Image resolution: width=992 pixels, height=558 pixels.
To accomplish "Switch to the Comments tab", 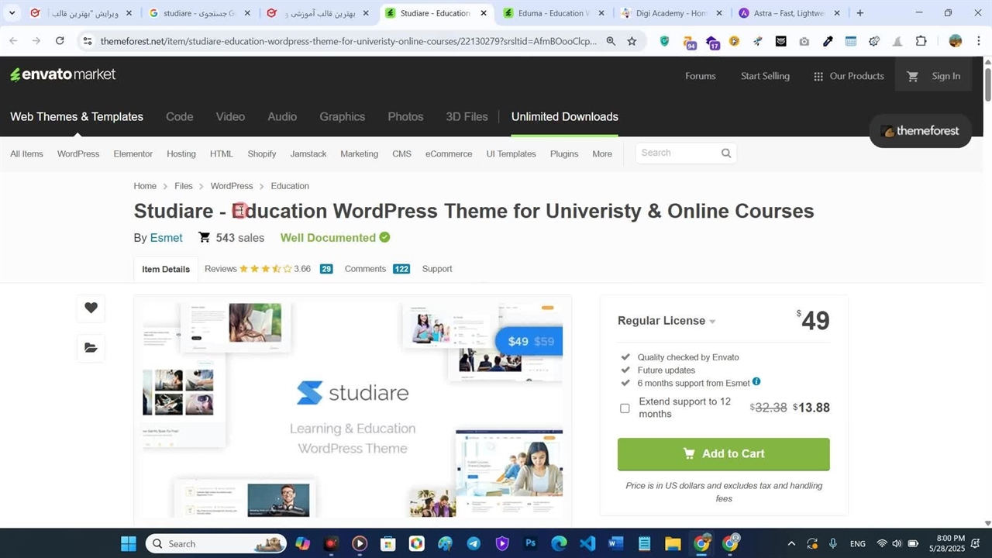I will [365, 269].
